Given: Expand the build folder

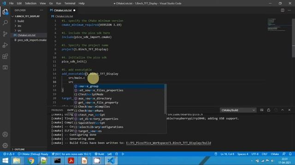Looking at the screenshot, I should [21, 21].
